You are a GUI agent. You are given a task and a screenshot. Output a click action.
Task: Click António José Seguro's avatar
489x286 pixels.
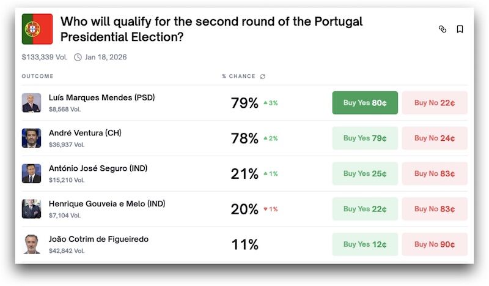coord(31,173)
